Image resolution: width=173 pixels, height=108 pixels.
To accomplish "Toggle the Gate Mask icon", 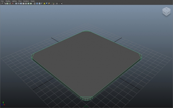I will (x=23, y=3).
